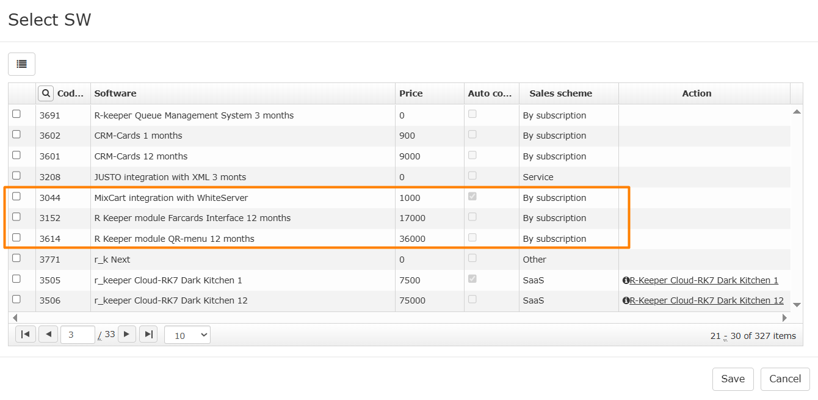Click info icon for Dark Kitchen 12
Viewport: 818px width, 400px height.
626,300
